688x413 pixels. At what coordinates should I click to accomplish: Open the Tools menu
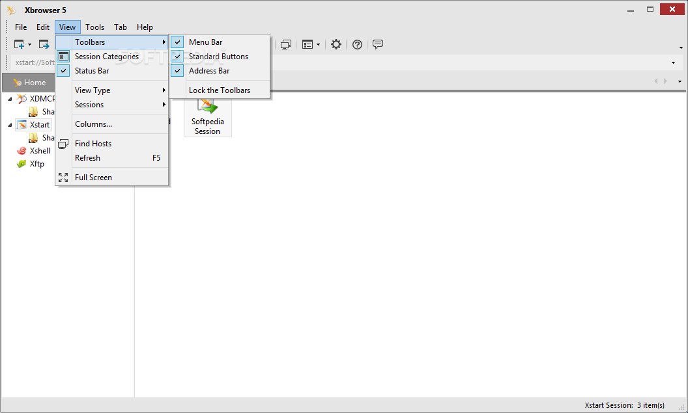[x=94, y=27]
